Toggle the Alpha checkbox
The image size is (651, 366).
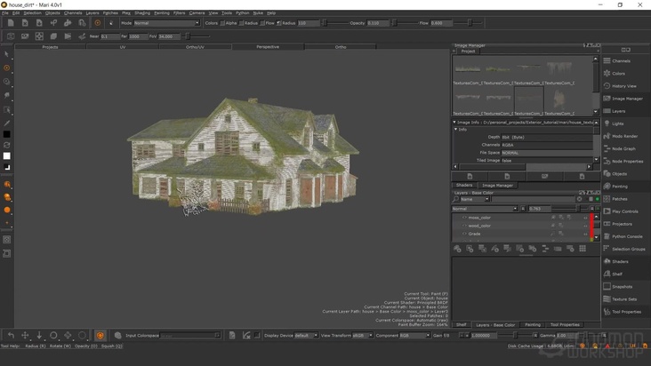(x=222, y=23)
